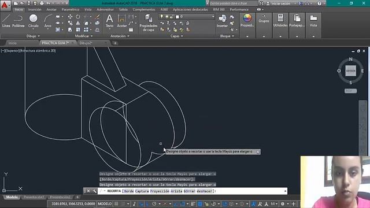Image resolution: width=370 pixels, height=208 pixels.
Task: Select the Círculo tool
Action: (34, 21)
